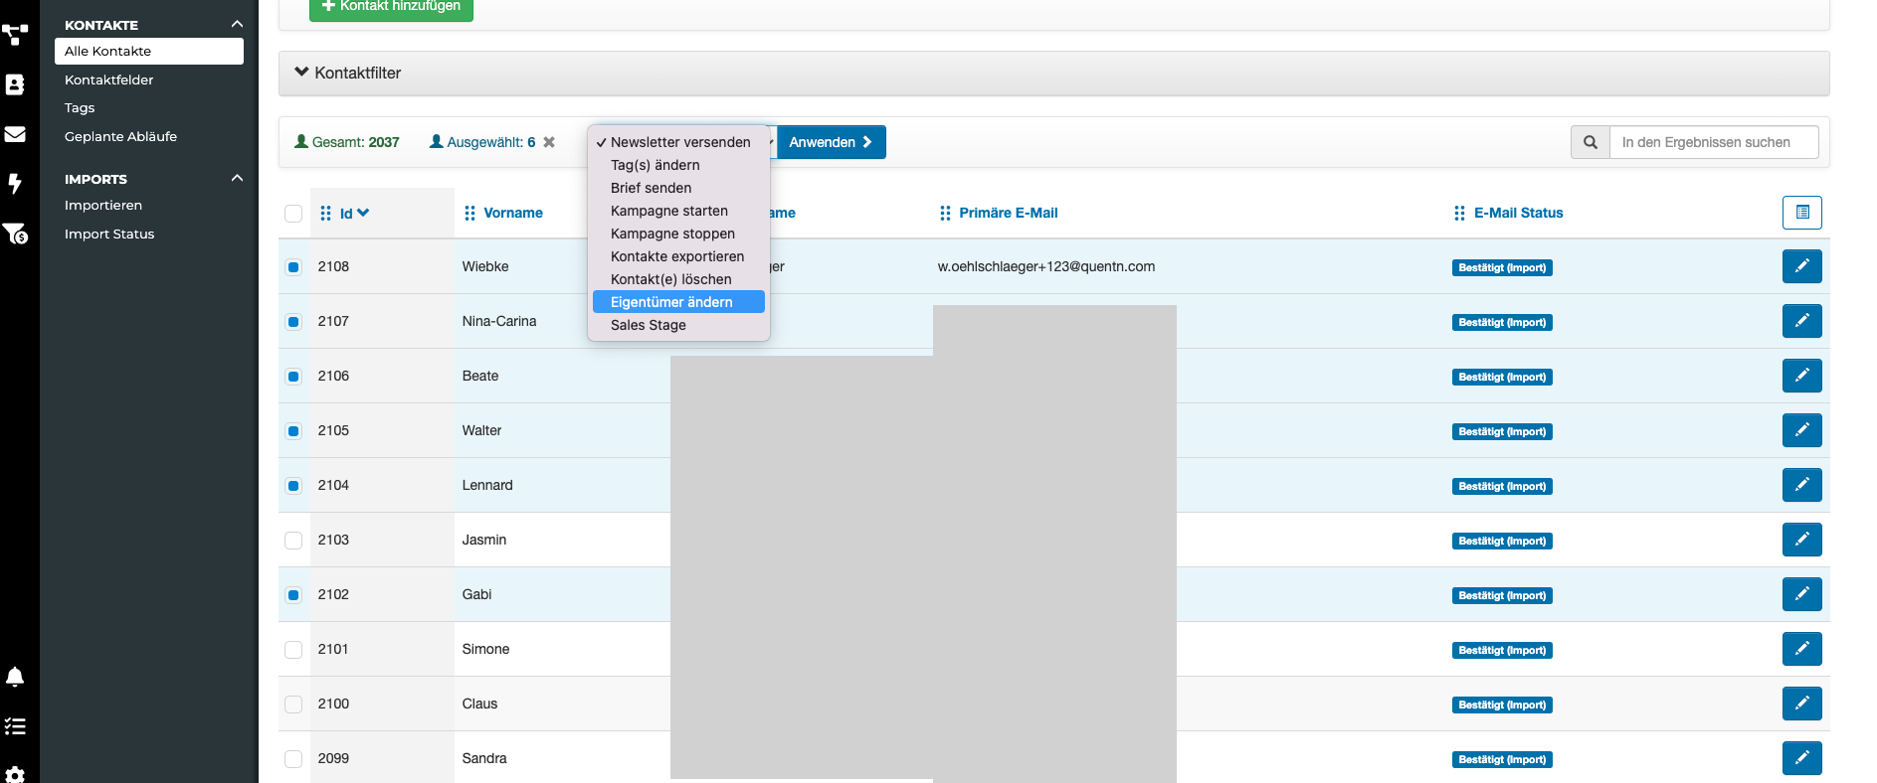Open the column settings table icon
1877x783 pixels.
[1801, 213]
